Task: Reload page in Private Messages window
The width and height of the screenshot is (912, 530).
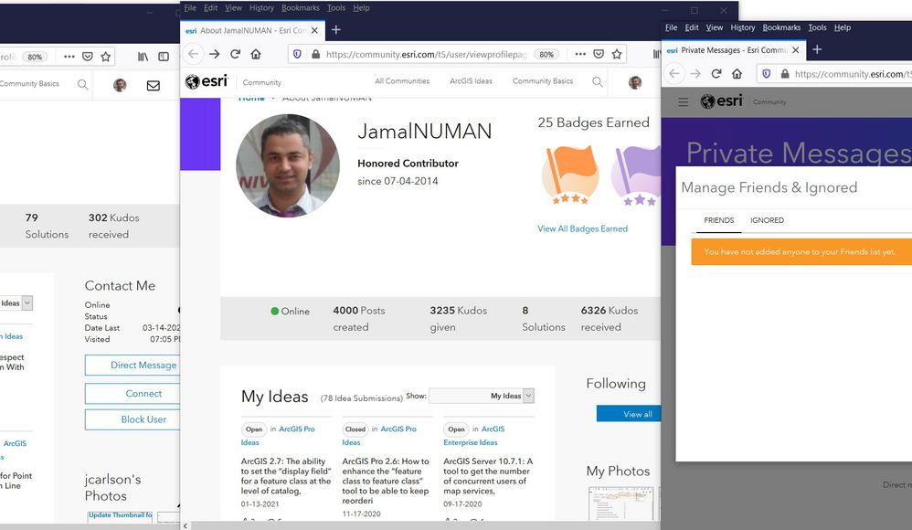Action: (x=716, y=74)
